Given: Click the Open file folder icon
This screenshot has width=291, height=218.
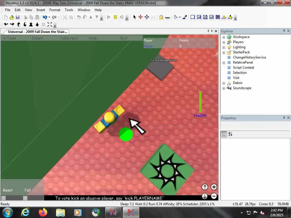Looking at the screenshot, I should pyautogui.click(x=12, y=17).
